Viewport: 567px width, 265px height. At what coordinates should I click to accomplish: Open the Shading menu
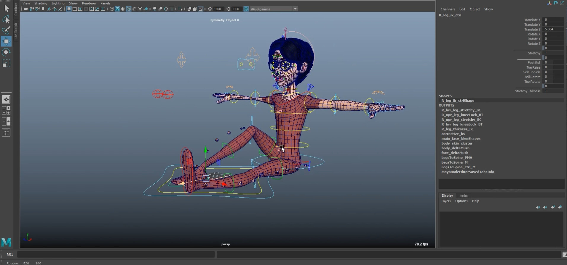[x=41, y=3]
